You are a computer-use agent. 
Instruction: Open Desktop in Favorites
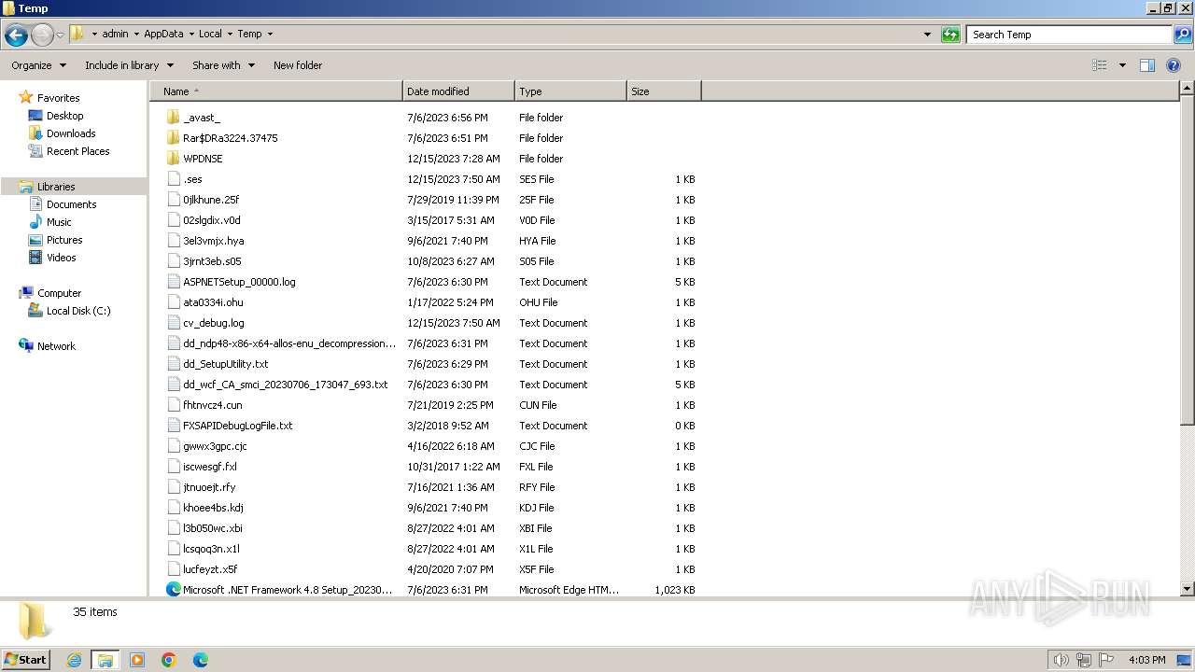coord(64,116)
